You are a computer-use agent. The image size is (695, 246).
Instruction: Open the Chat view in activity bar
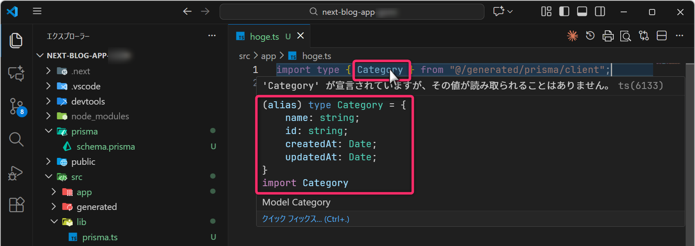[x=16, y=73]
